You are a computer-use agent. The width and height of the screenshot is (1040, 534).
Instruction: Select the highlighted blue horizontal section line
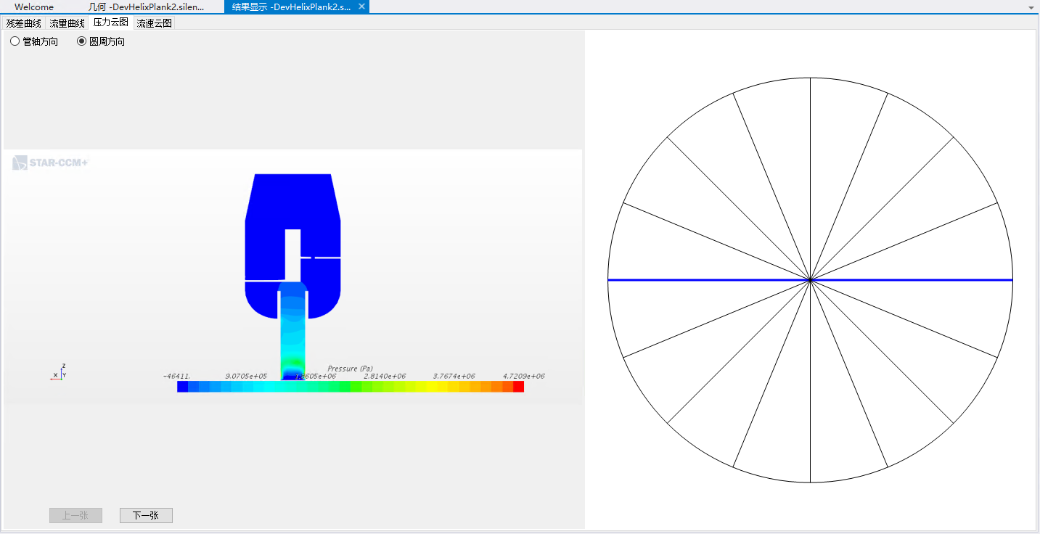pos(711,280)
